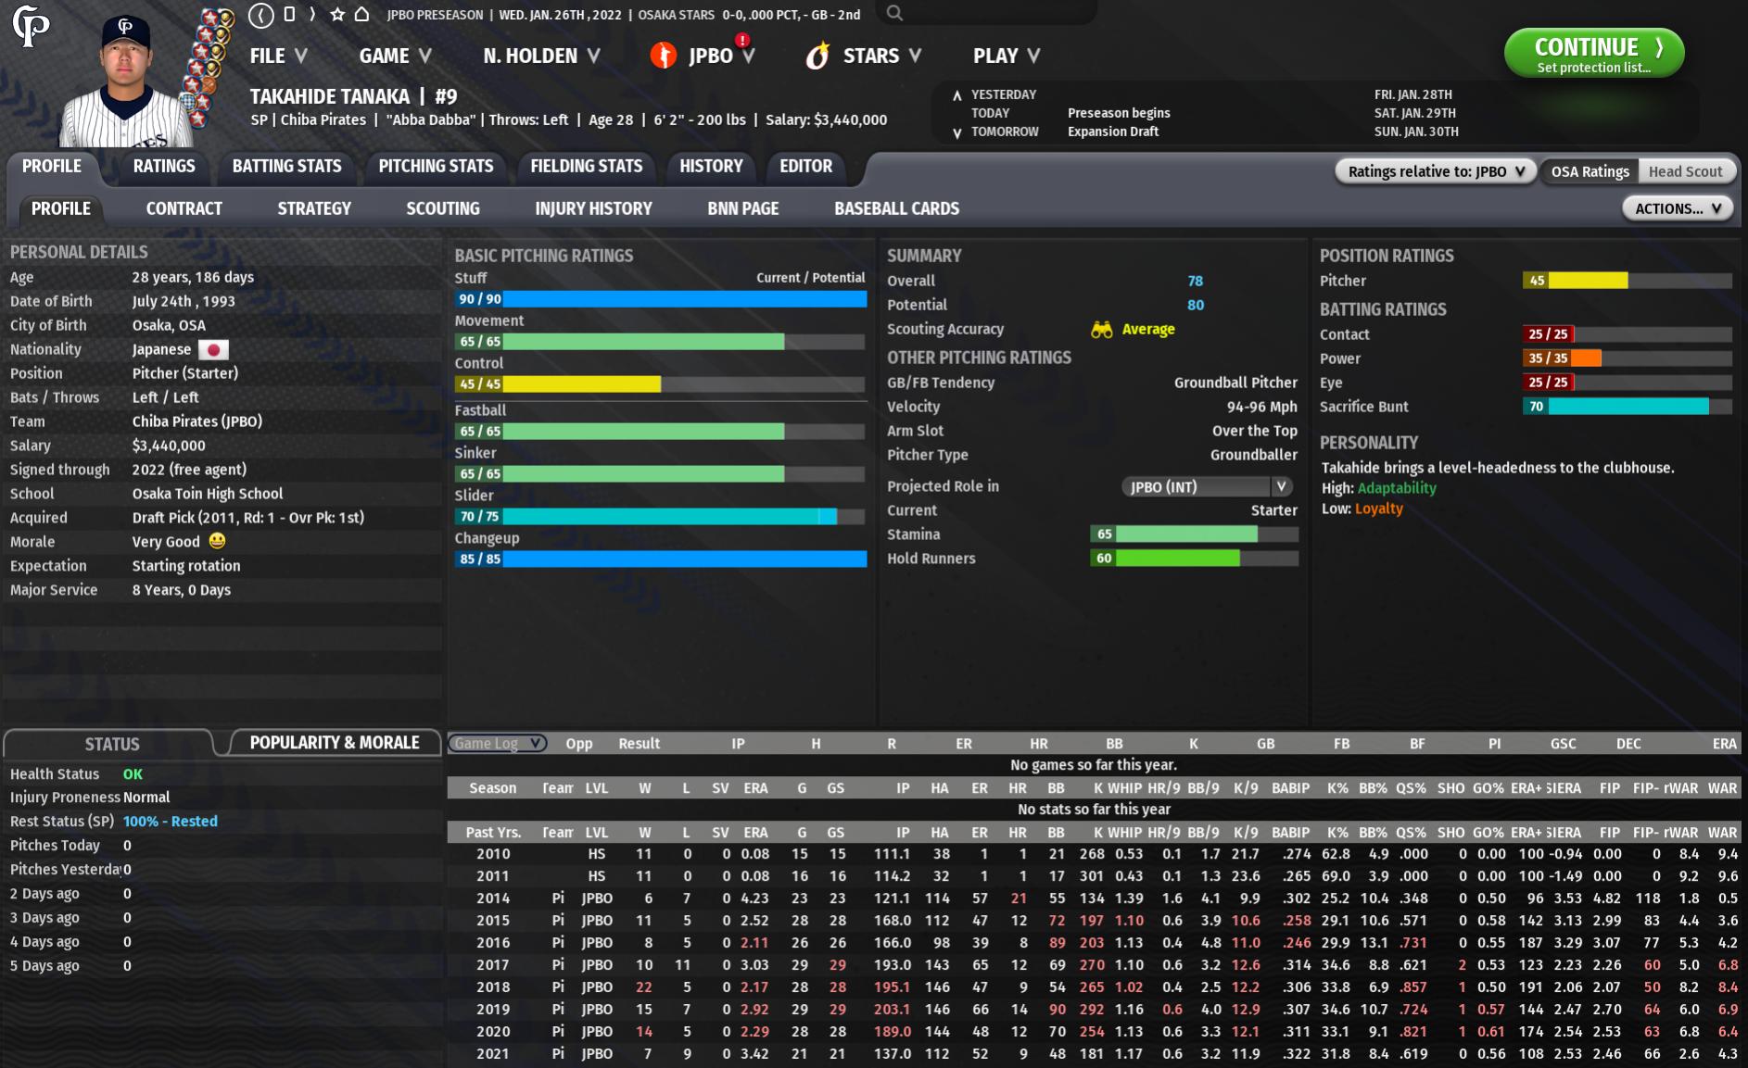Click the search magnifying glass icon
This screenshot has width=1748, height=1068.
coord(894,13)
